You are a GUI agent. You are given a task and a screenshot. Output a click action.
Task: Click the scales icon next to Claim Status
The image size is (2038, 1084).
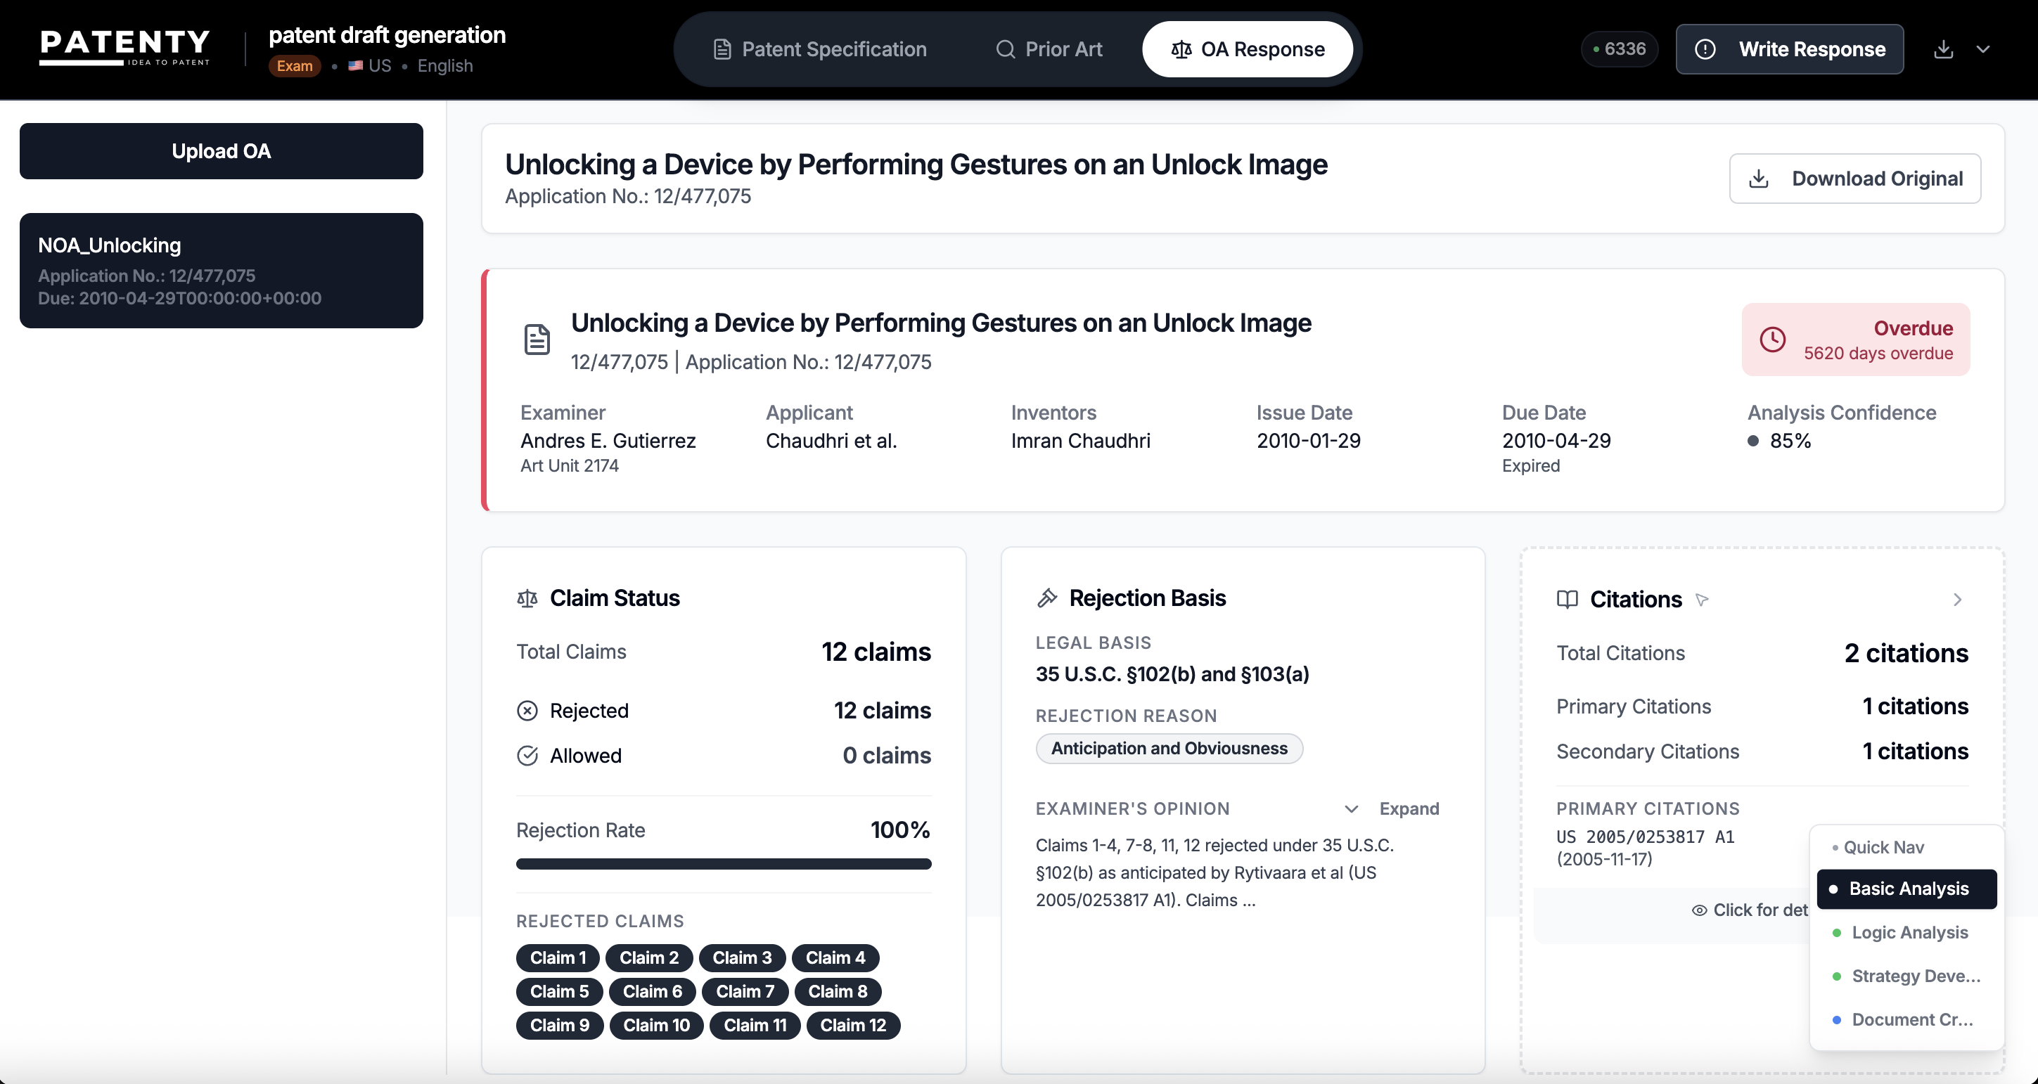coord(527,598)
